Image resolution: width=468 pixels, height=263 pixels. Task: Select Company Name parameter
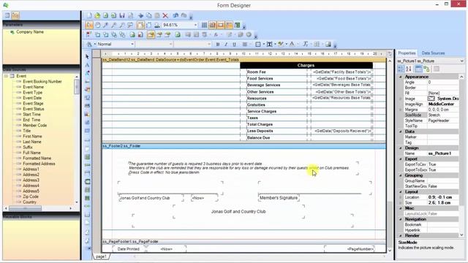(x=30, y=32)
